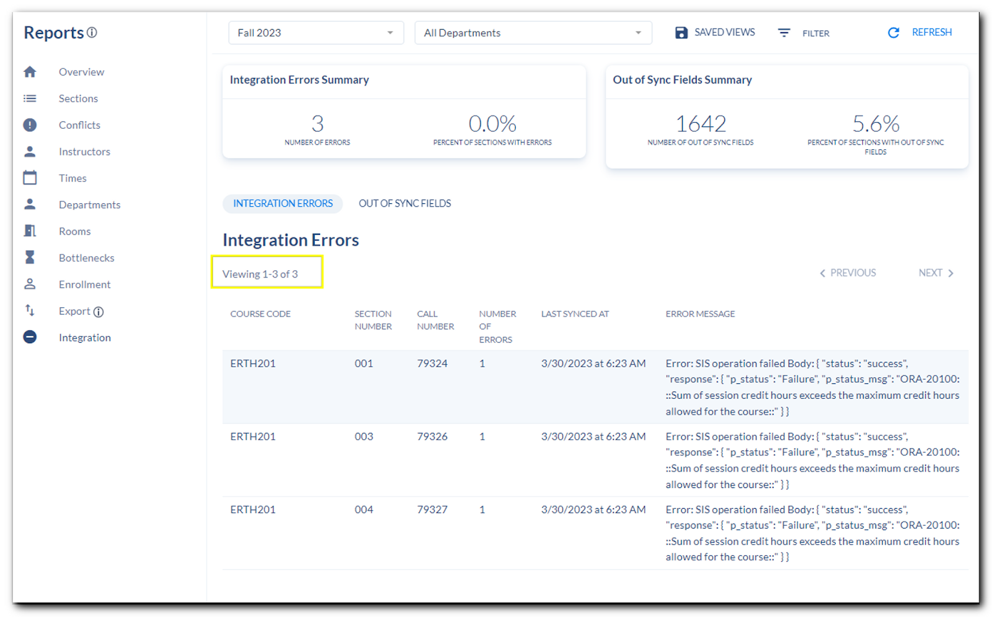Click the Saved Views disk icon
This screenshot has height=617, width=992.
(681, 33)
